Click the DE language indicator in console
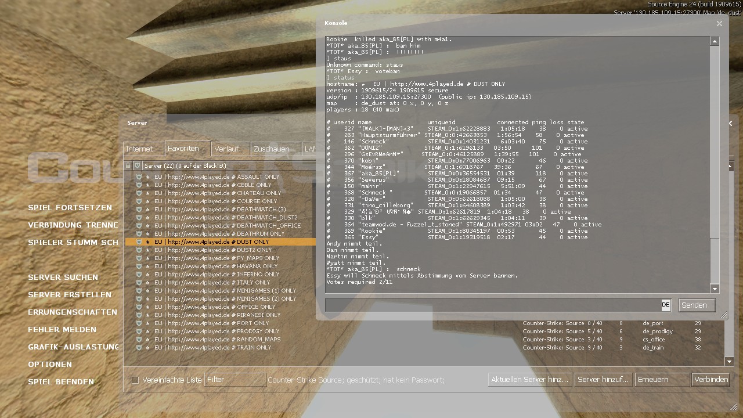This screenshot has width=743, height=418. coord(666,305)
